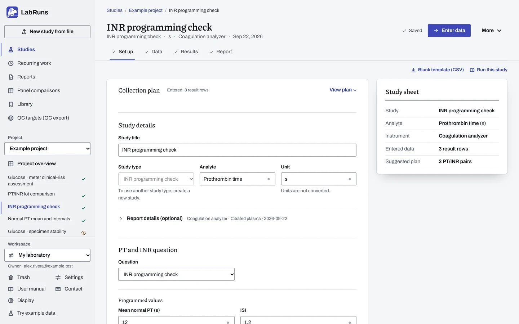The image size is (519, 324).
Task: Open the disabled Study type dropdown
Action: pos(156,179)
